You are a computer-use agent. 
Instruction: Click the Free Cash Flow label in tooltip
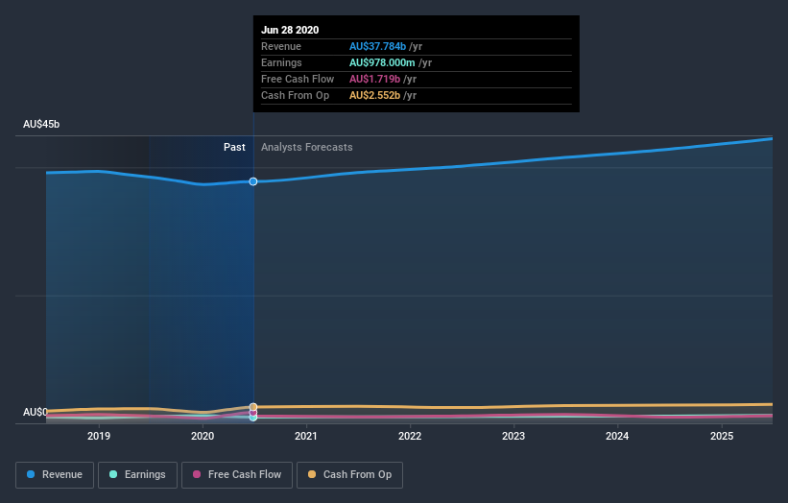click(298, 79)
